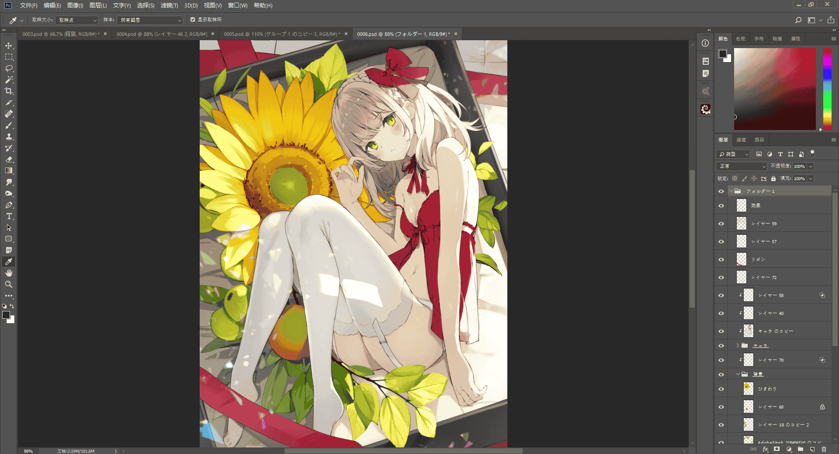Screen dimensions: 839x454
Task: Toggle visibility of フォルダー 1 group
Action: [x=721, y=191]
